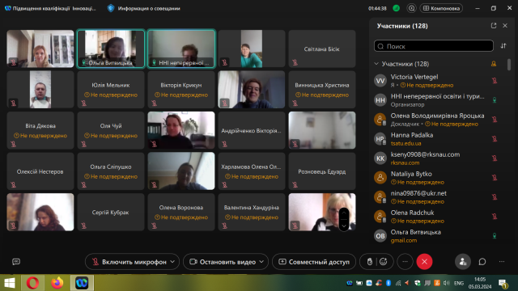The image size is (518, 291).
Task: Open the taskbar notification center
Action: coord(503,284)
